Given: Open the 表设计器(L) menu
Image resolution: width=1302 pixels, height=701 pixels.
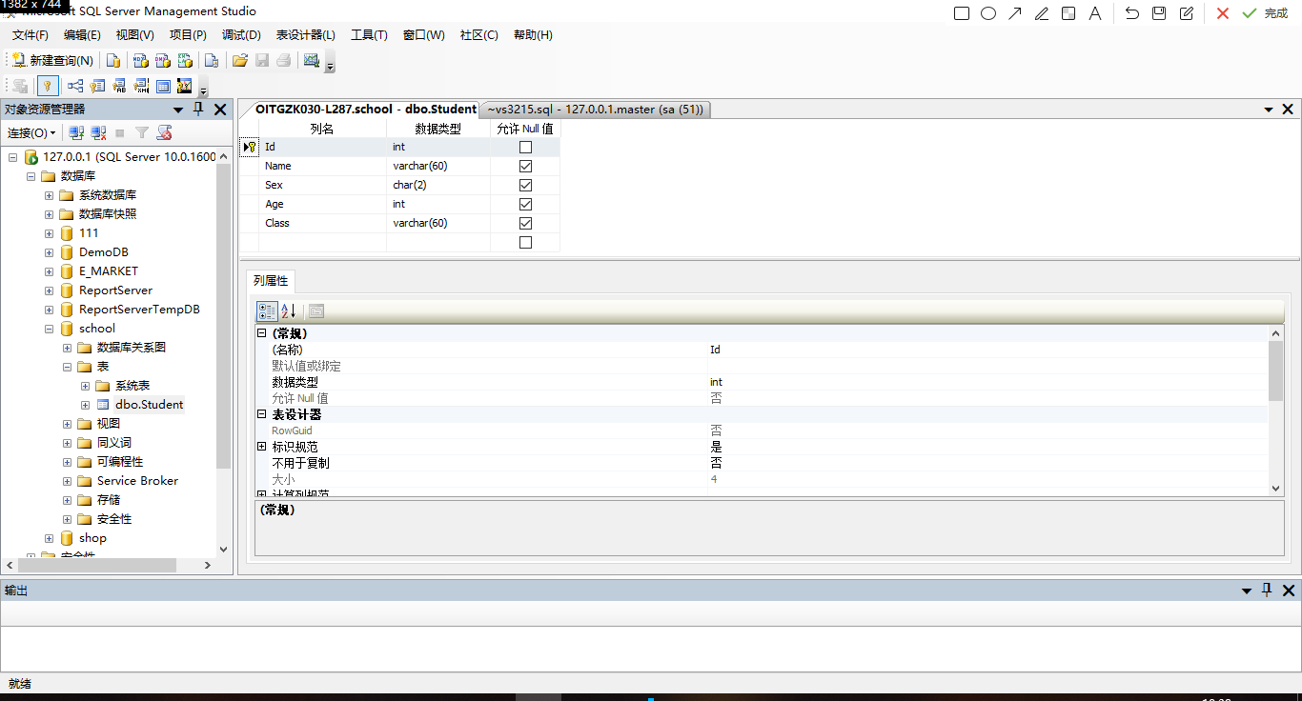Looking at the screenshot, I should click(306, 35).
